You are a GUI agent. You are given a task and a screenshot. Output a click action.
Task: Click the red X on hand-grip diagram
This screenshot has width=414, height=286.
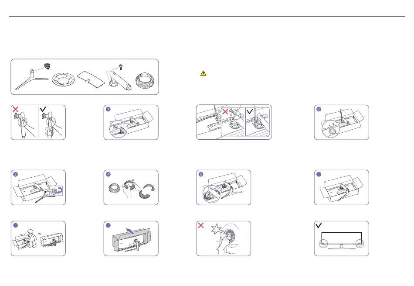click(x=16, y=109)
